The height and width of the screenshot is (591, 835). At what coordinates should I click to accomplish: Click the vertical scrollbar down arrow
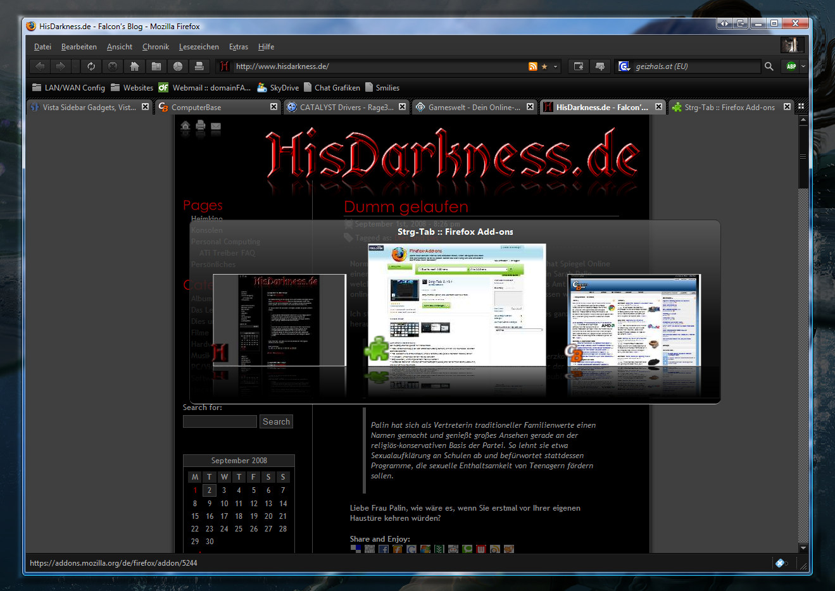pos(803,548)
